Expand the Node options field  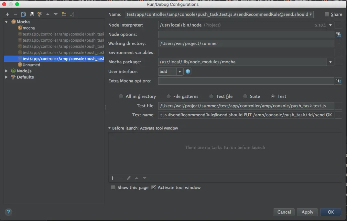[x=339, y=34]
